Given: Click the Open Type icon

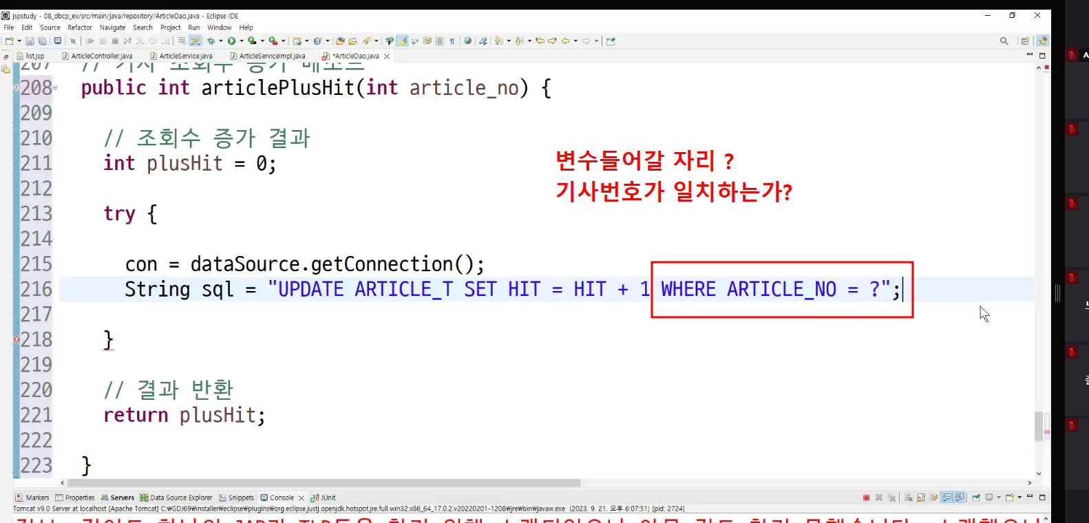Looking at the screenshot, I should click(340, 41).
